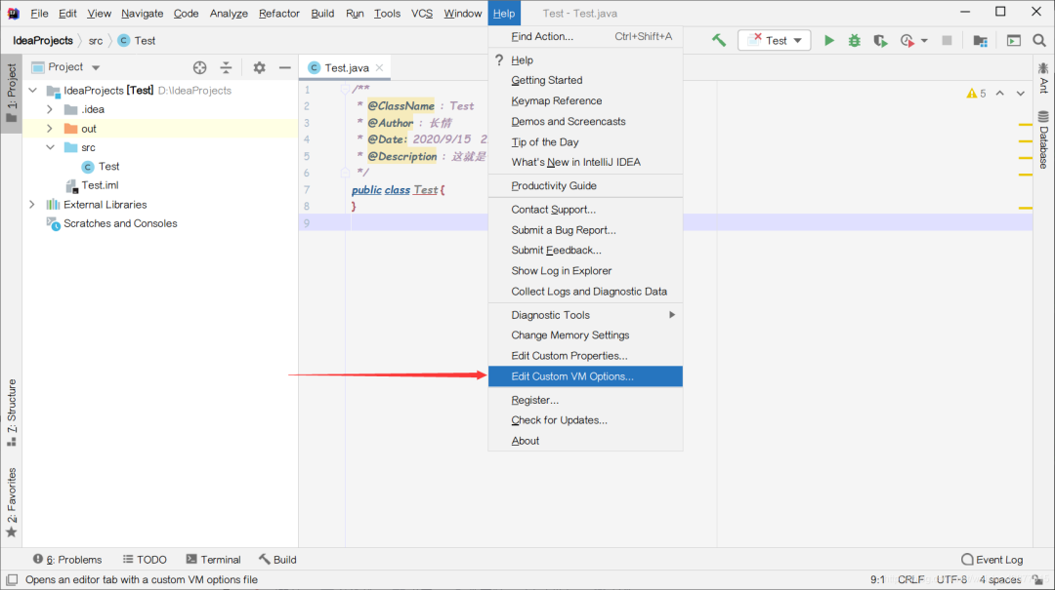Click 4 spaces indent indicator
This screenshot has height=590, width=1055.
pos(1000,579)
